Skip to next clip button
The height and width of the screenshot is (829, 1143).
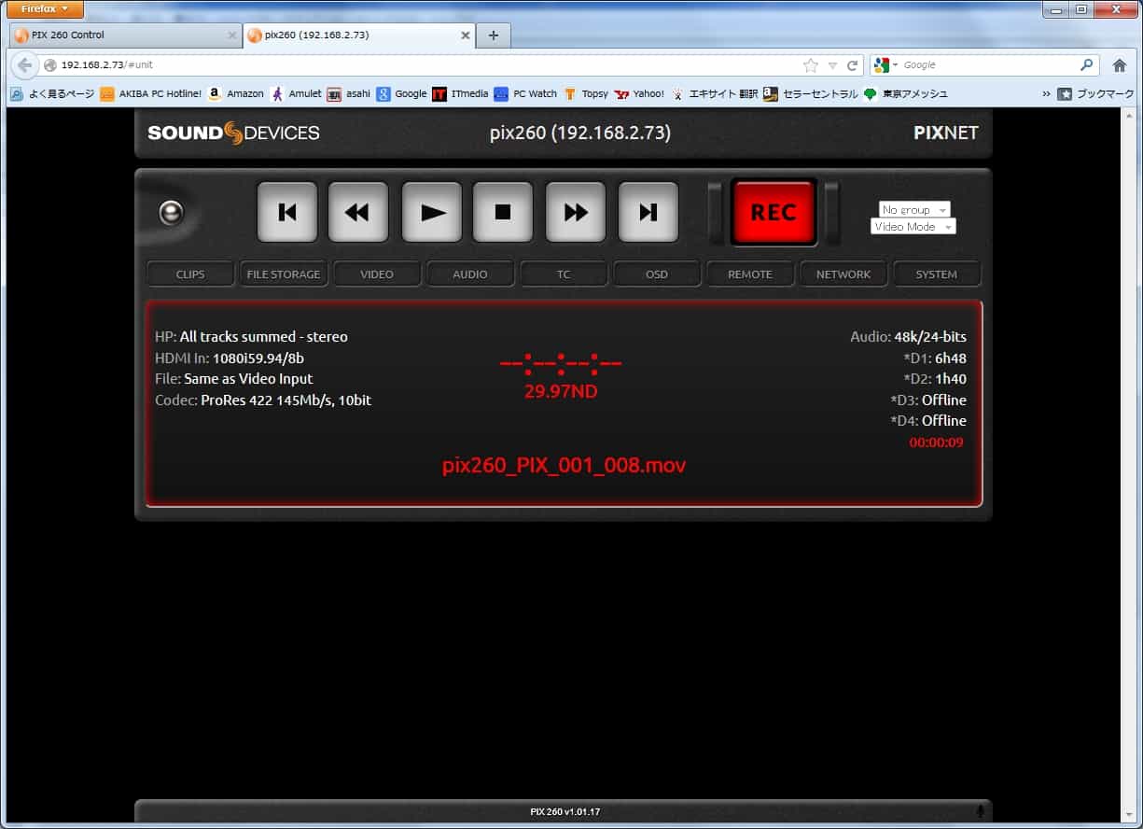pos(648,212)
